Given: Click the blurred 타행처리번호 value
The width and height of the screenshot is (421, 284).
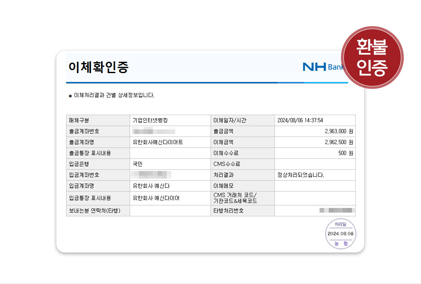Looking at the screenshot, I should [337, 210].
